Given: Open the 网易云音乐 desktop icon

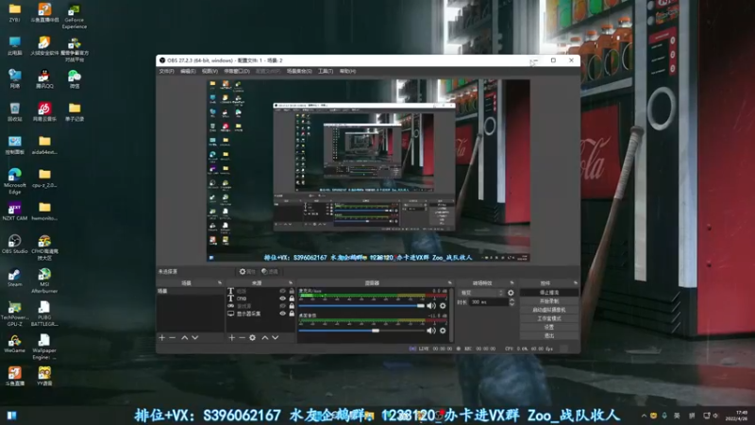Looking at the screenshot, I should click(44, 111).
